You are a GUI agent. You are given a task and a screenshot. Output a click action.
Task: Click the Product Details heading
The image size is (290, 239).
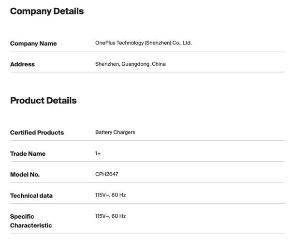[x=43, y=101]
